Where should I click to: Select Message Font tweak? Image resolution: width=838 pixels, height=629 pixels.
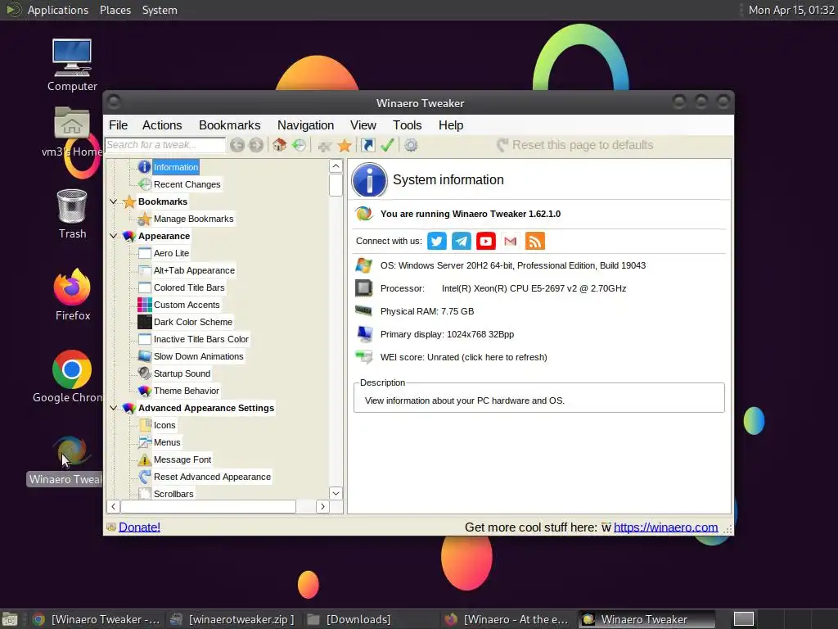tap(182, 459)
